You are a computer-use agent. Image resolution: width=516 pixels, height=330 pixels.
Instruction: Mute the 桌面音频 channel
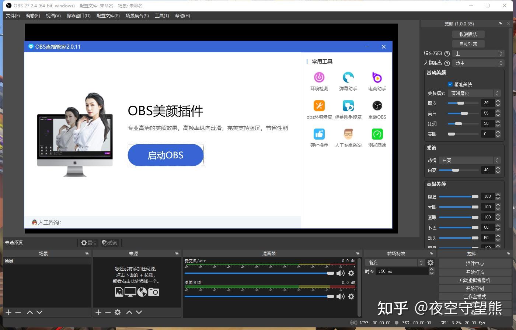[x=341, y=296]
